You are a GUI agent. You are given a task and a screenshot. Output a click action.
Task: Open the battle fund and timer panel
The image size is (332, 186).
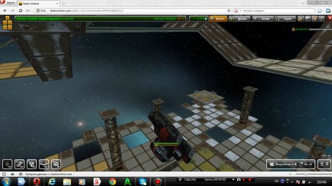[290, 164]
